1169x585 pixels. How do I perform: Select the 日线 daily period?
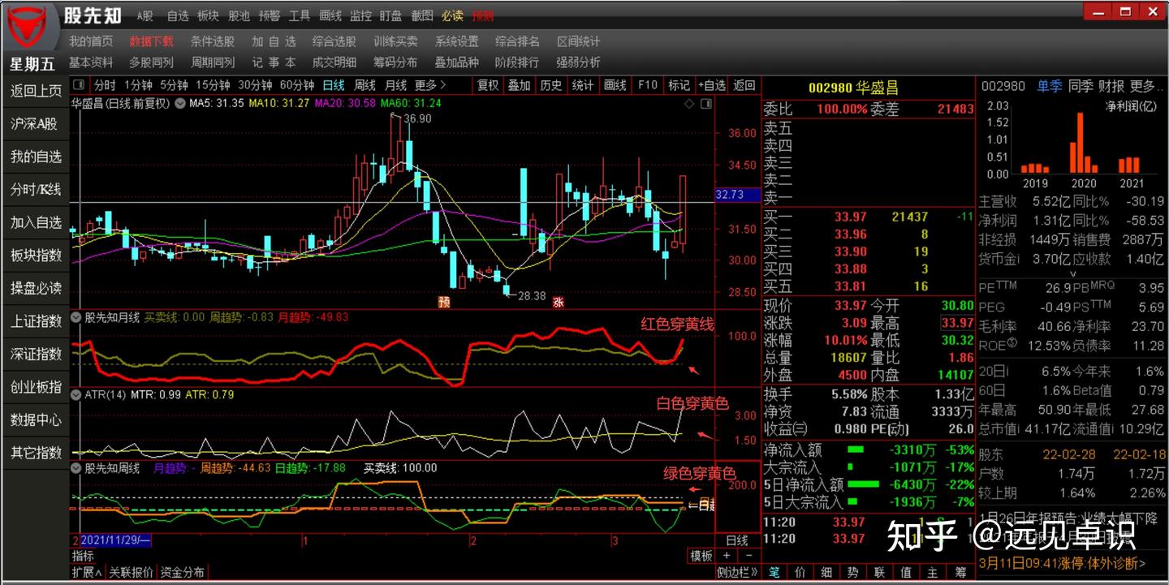(x=334, y=84)
